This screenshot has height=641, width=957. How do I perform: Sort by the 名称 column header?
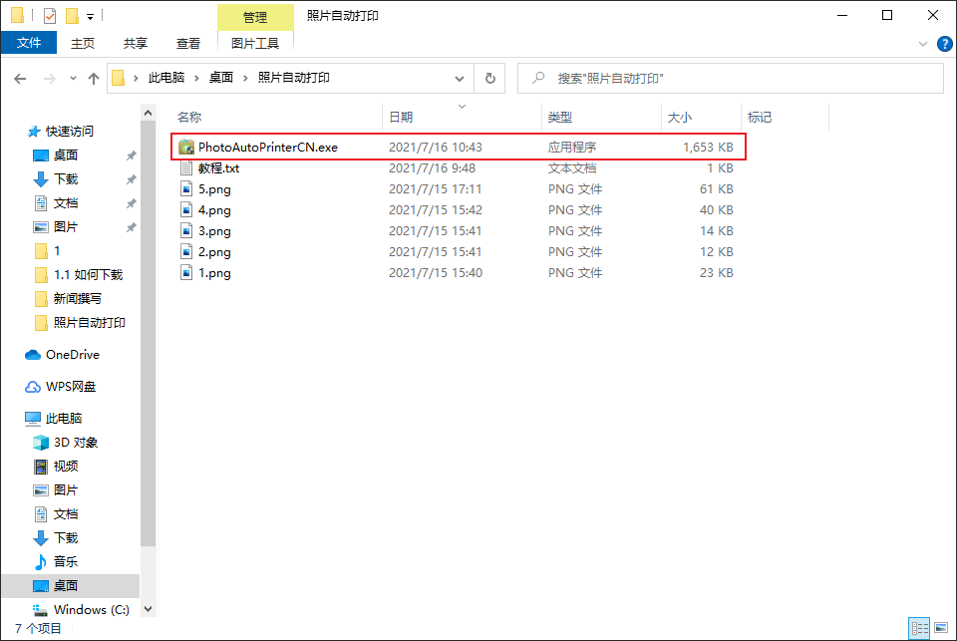189,118
